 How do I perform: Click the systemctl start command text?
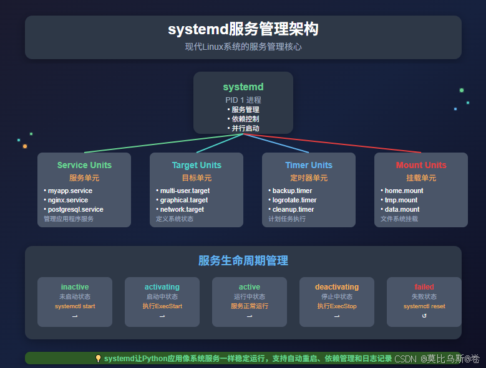coord(75,306)
